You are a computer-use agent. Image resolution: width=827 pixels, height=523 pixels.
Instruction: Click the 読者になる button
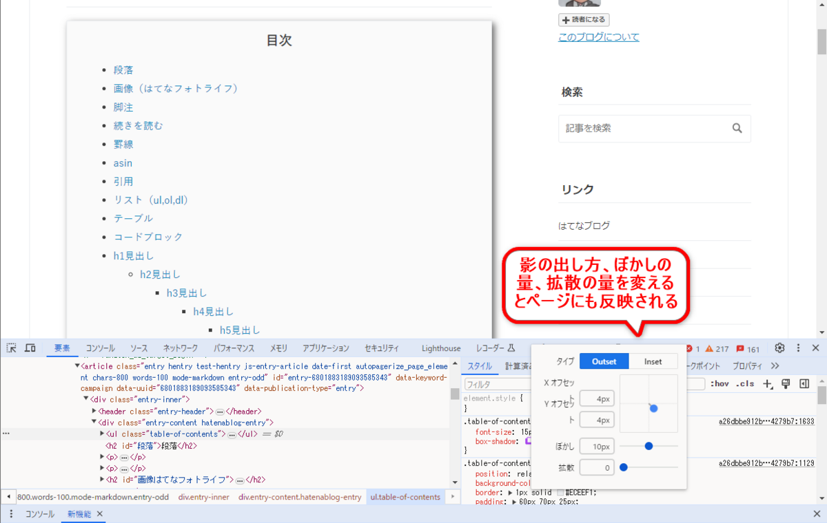click(x=584, y=20)
